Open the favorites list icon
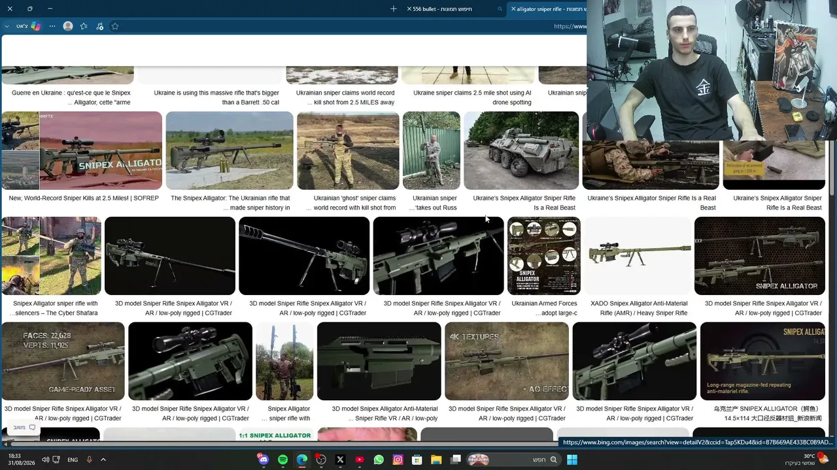The image size is (837, 470). coord(84,26)
